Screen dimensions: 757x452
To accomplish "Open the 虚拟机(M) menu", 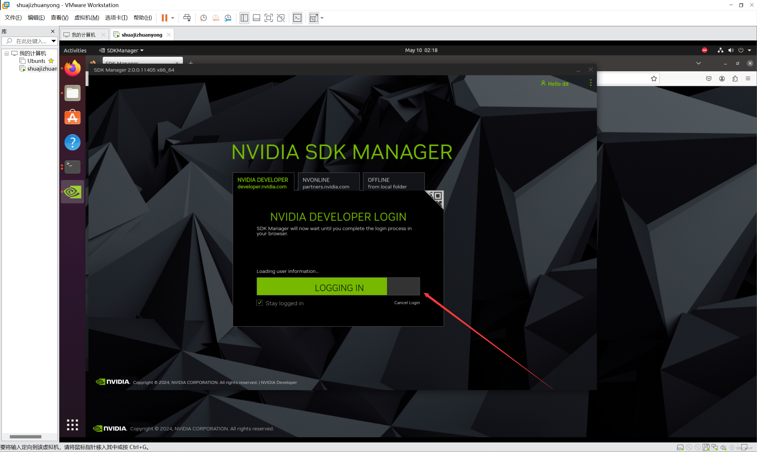I will (87, 18).
